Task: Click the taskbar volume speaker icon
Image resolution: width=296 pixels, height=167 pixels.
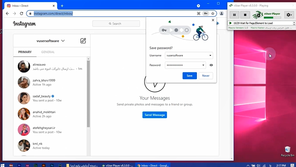Action: tap(258, 166)
